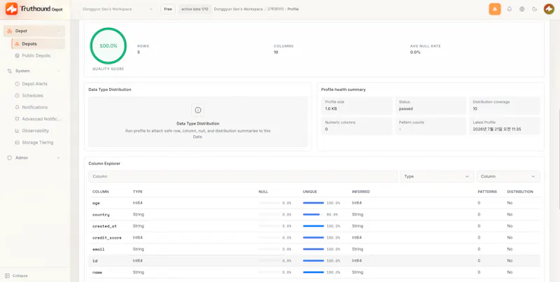Click the info icon in Data Type Distribution
Image resolution: width=560 pixels, height=282 pixels.
pos(198,111)
